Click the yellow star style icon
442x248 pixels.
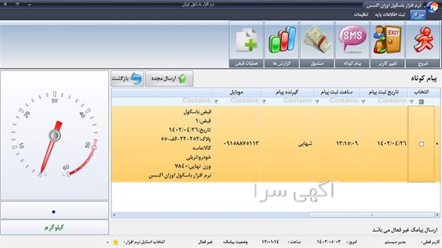[116, 242]
